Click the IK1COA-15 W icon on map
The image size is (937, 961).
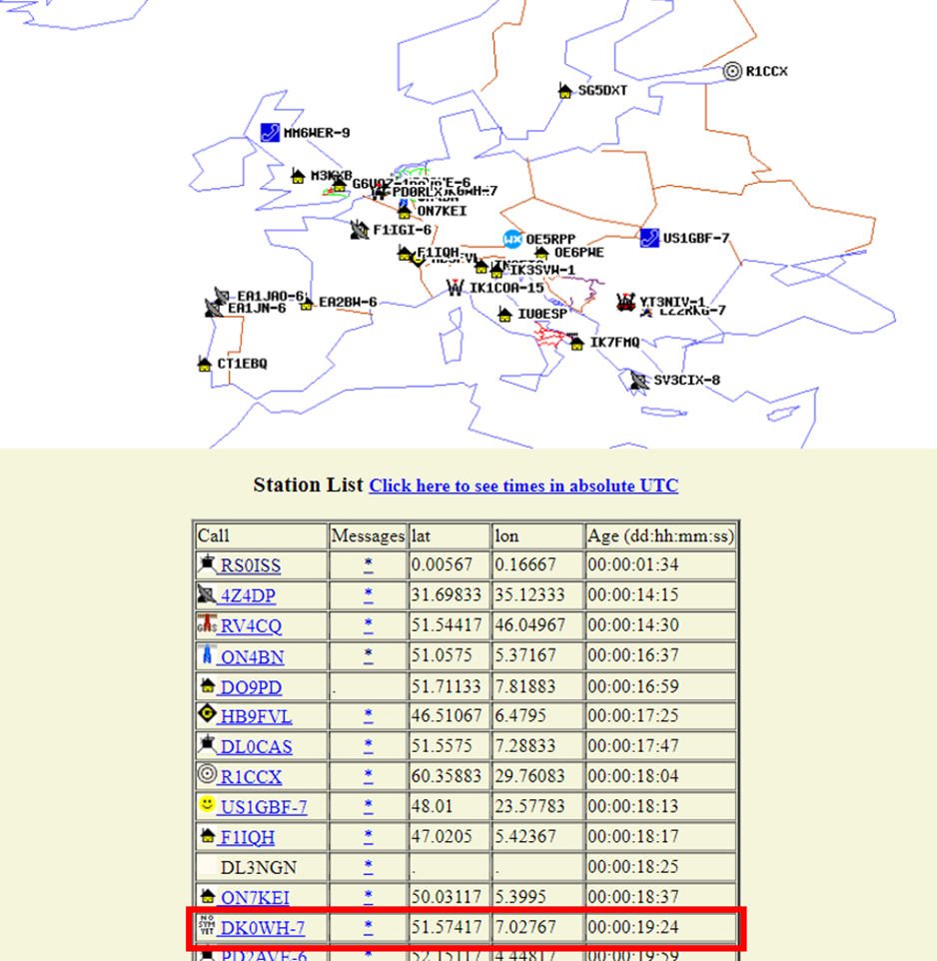tap(456, 288)
